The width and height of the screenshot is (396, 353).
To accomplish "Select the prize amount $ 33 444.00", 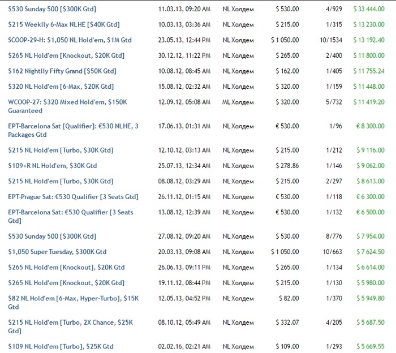I will [369, 9].
